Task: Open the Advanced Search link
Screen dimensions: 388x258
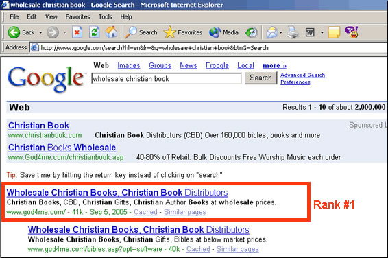Action: click(x=302, y=75)
